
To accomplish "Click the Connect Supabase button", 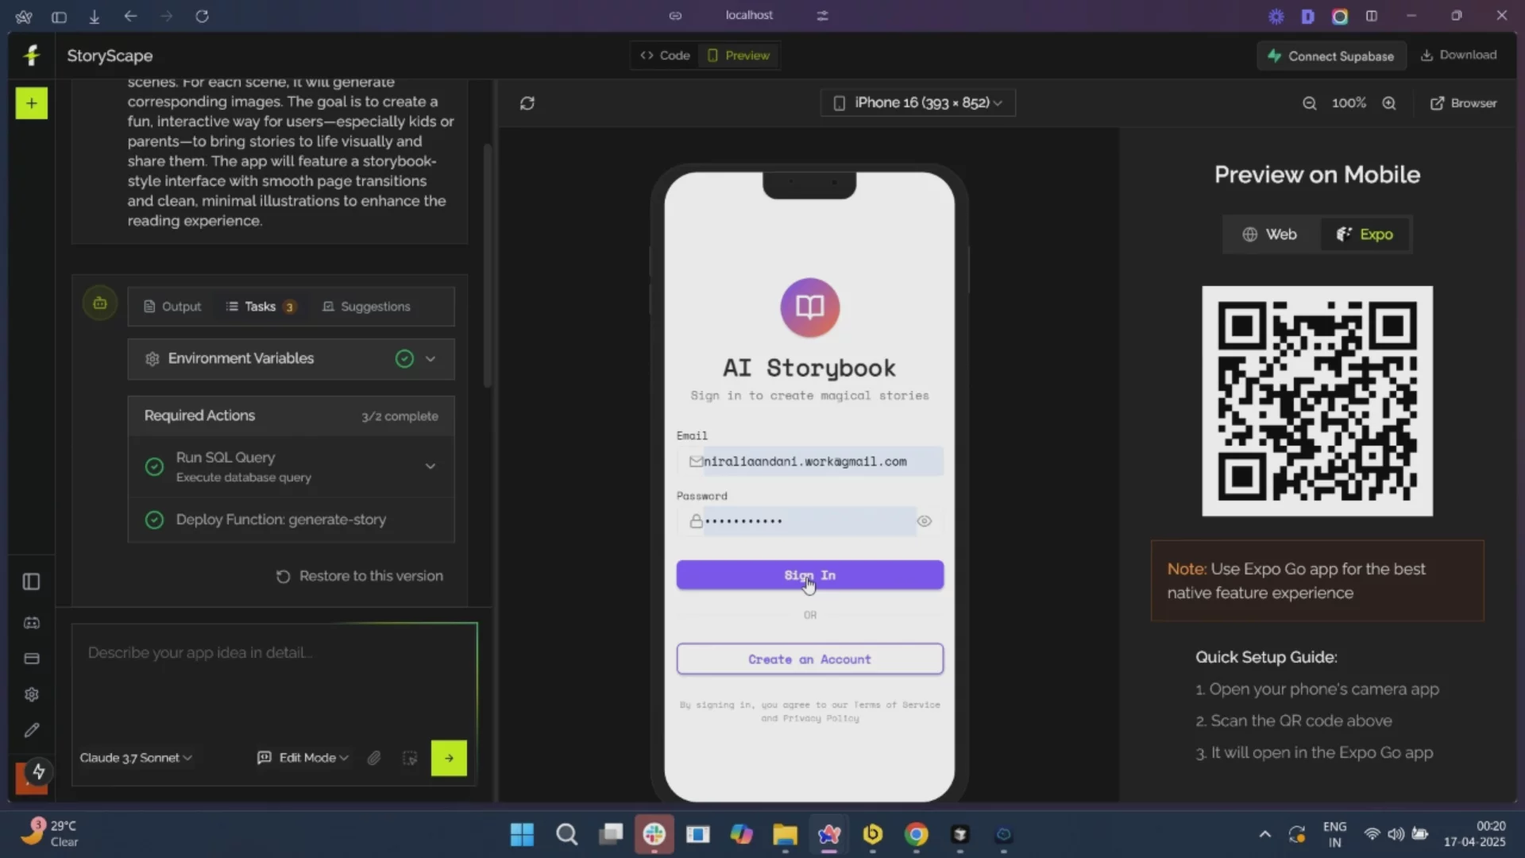I will coord(1330,55).
